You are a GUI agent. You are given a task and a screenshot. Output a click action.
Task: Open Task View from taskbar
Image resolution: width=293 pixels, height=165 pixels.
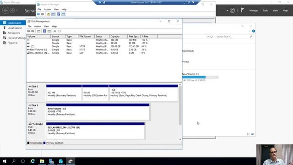[23, 161]
